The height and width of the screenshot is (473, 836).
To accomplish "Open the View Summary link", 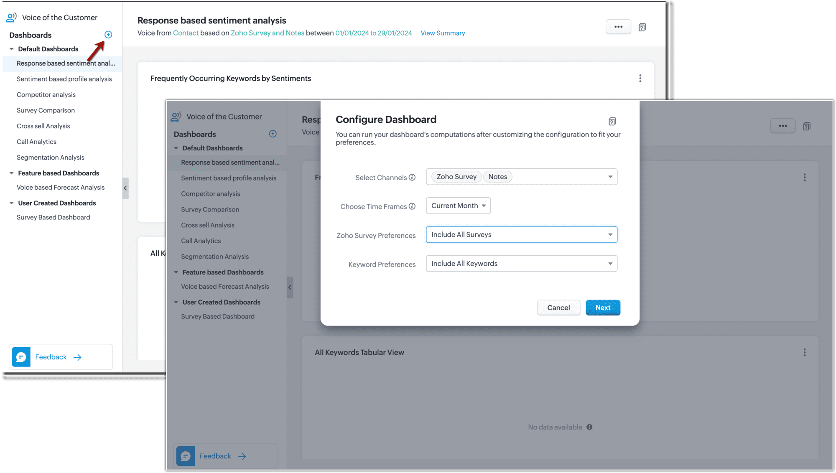I will pos(443,33).
